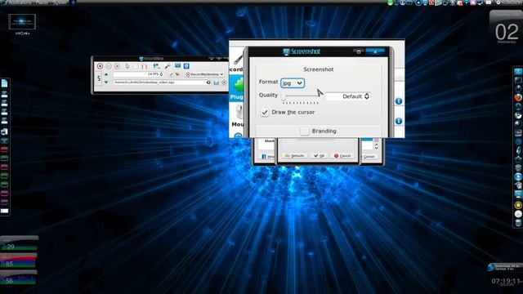Open the HD.mkv desktop video file
The image size is (523, 294).
22,24
